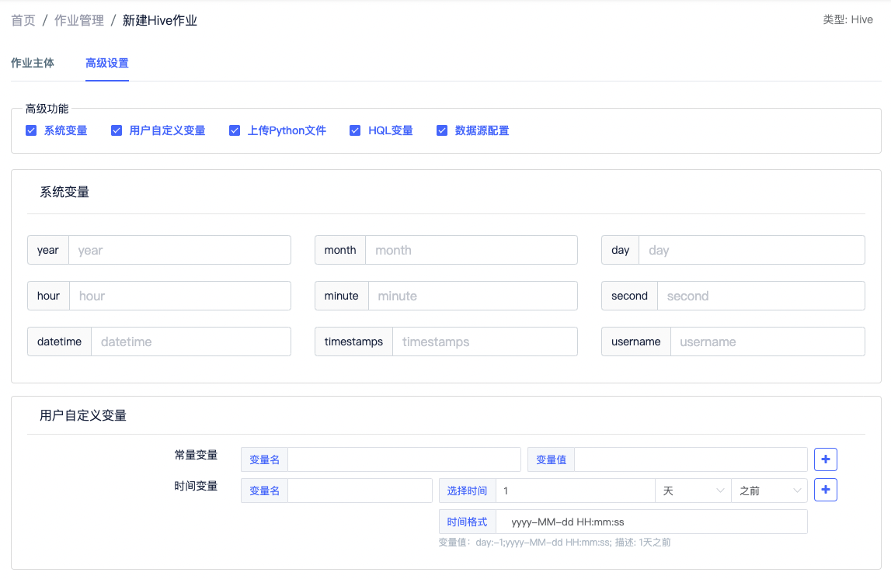
Task: Select the second input field
Action: coord(760,296)
